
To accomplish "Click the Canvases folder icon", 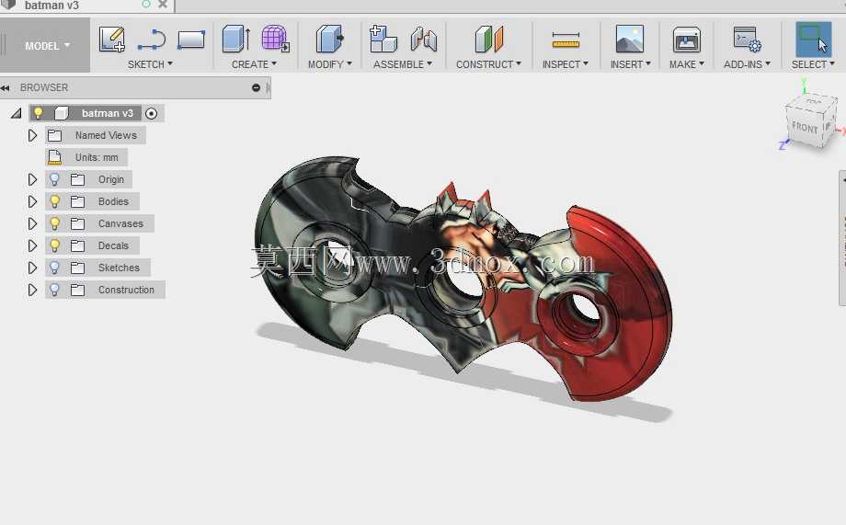I will pos(77,224).
